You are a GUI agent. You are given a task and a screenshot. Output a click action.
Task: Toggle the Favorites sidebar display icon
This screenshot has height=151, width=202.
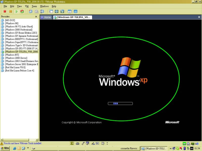point(51,11)
